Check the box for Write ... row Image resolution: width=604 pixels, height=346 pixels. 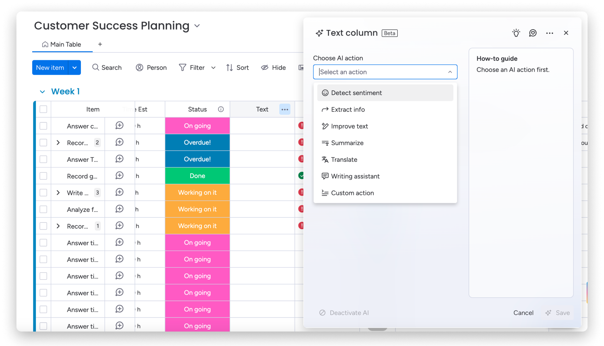click(43, 193)
